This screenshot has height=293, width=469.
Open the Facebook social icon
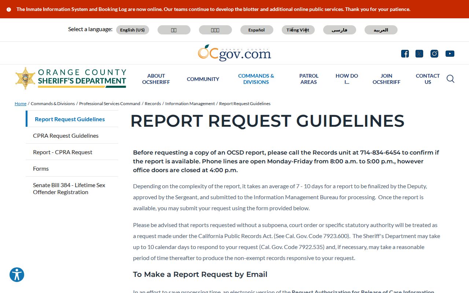tap(405, 54)
